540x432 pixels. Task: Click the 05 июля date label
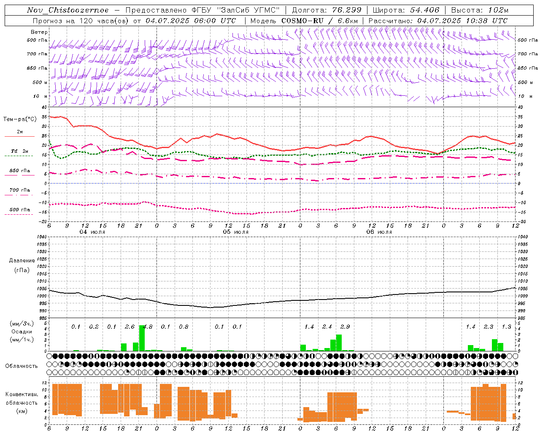pyautogui.click(x=236, y=232)
